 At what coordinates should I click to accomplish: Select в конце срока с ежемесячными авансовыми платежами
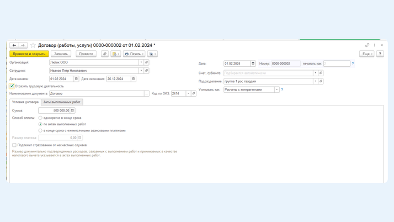(40, 130)
